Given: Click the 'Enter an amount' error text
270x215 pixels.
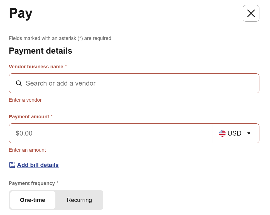Looking at the screenshot, I should tap(27, 150).
